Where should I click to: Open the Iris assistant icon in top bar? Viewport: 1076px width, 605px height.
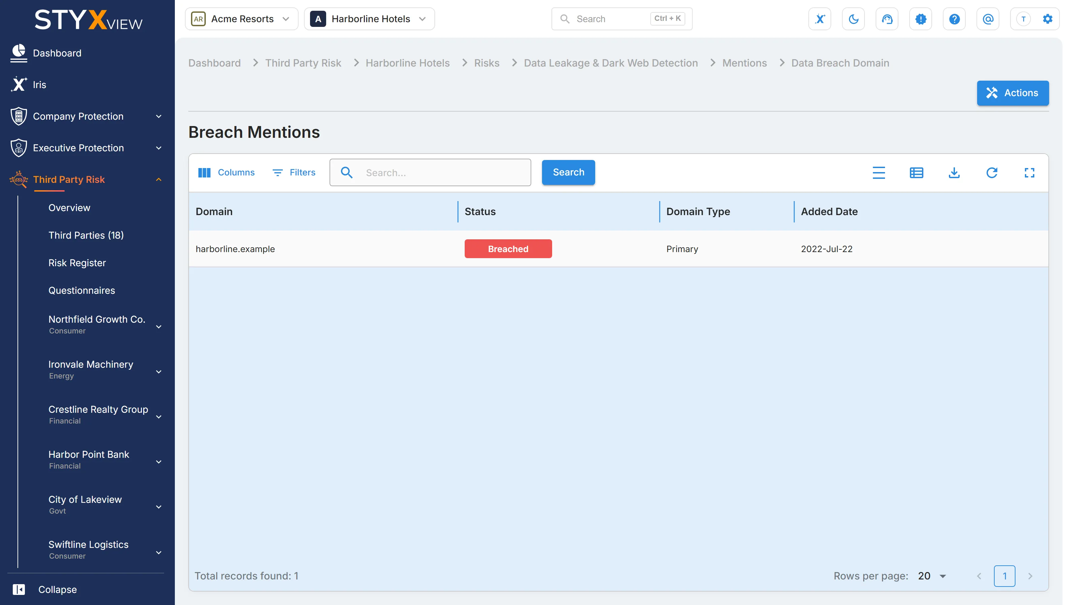(819, 19)
